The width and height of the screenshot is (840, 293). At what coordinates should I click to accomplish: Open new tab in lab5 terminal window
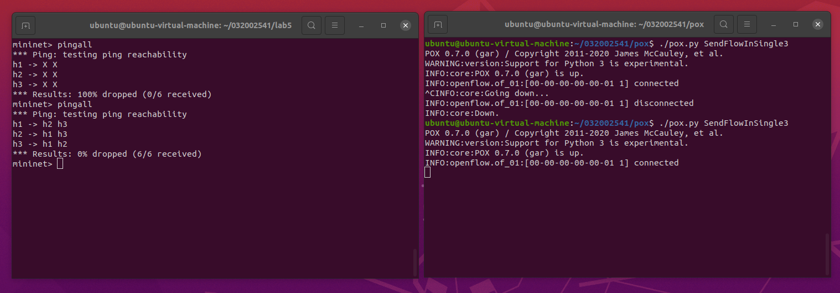click(25, 25)
